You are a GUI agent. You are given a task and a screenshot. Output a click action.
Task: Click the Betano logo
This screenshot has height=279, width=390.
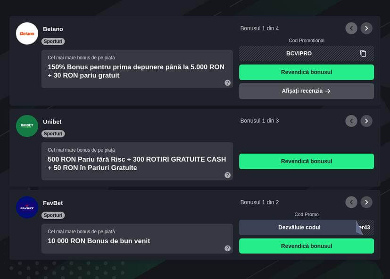[x=27, y=33]
